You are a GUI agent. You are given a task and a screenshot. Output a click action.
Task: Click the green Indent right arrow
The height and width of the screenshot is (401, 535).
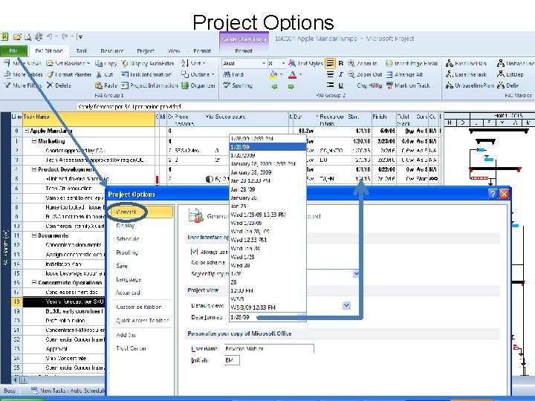coord(291,87)
